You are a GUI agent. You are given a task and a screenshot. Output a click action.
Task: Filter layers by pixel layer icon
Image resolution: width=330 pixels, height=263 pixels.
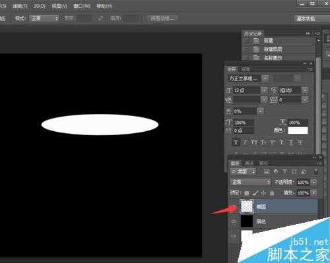coord(267,171)
